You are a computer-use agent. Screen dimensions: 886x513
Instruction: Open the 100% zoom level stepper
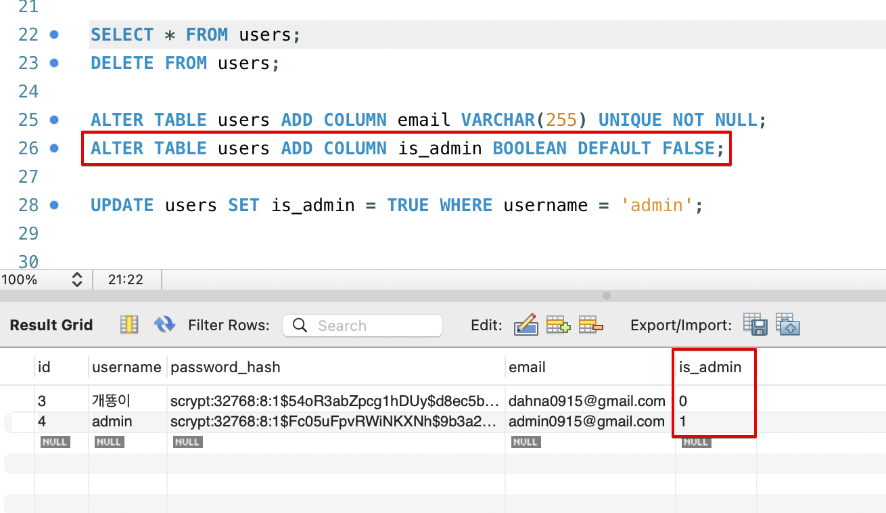coord(77,280)
